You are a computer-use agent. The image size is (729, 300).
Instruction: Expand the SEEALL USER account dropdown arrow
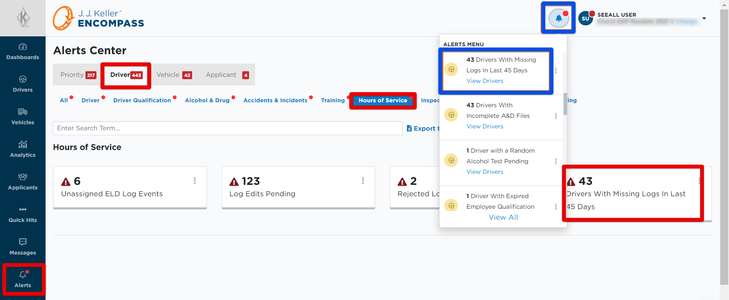click(x=704, y=18)
